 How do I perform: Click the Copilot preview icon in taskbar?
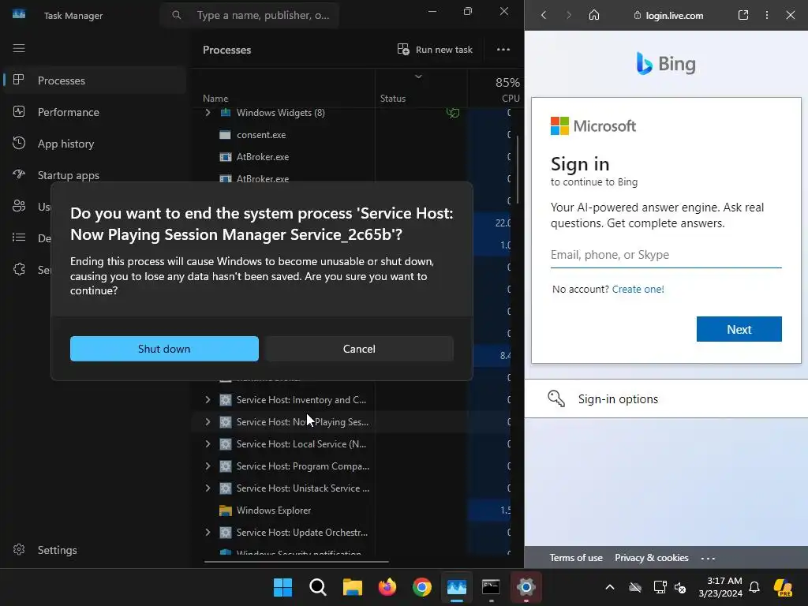784,587
